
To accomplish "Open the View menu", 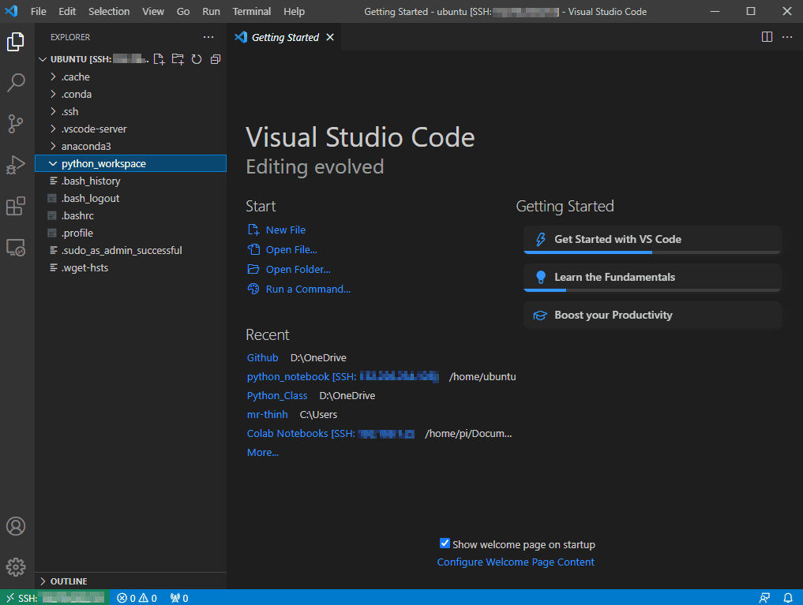I will [x=153, y=11].
